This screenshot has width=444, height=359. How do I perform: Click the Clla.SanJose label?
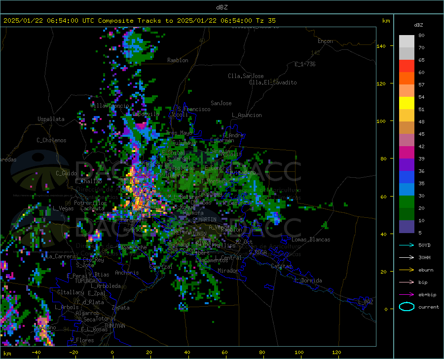point(246,76)
